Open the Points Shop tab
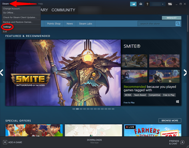 pyautogui.click(x=54, y=24)
